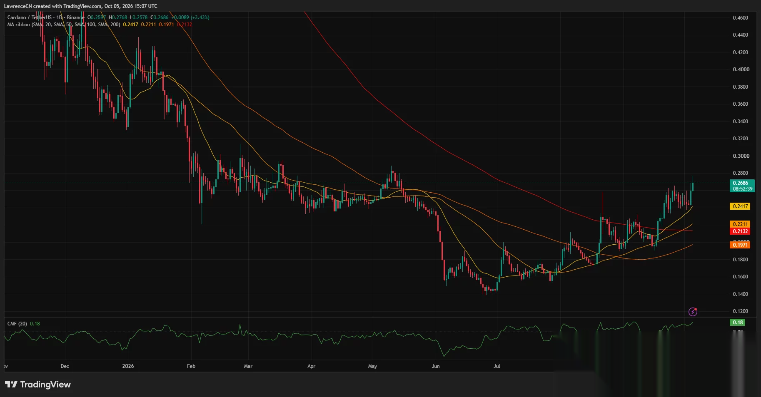Click the yellow 0.2417 label on price axis

tap(740, 206)
